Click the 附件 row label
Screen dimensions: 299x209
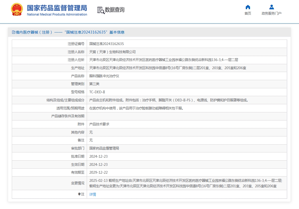pos(81,124)
